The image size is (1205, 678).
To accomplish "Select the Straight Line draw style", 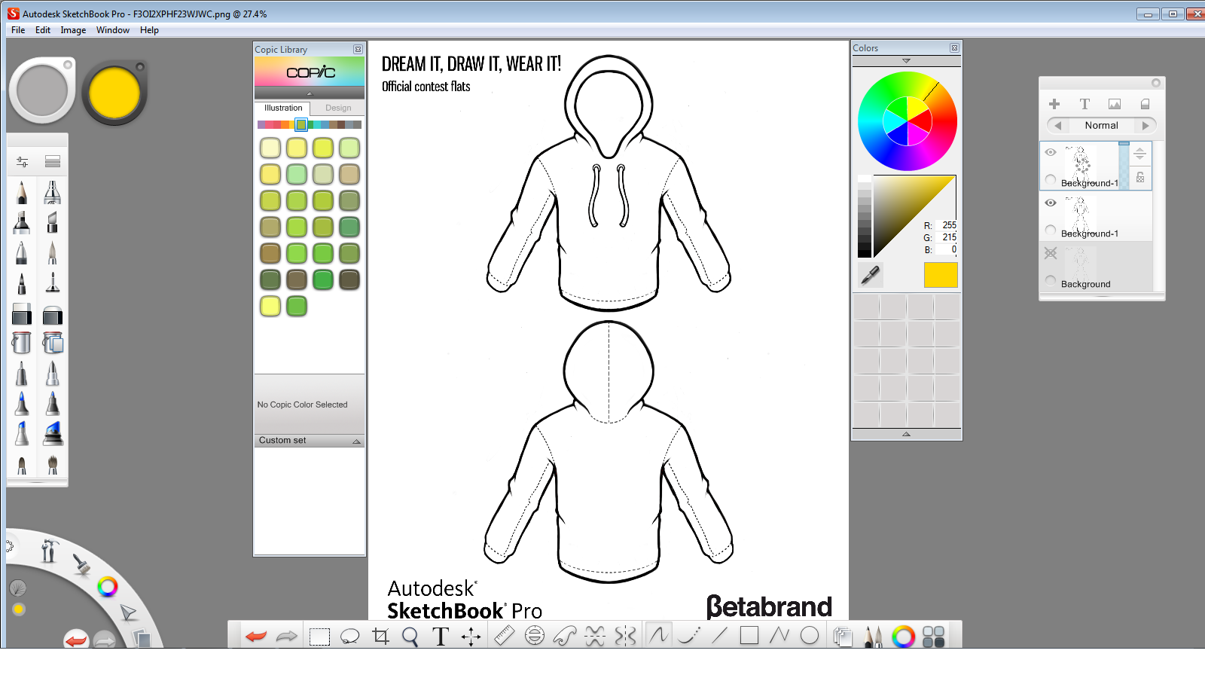I will click(x=719, y=636).
